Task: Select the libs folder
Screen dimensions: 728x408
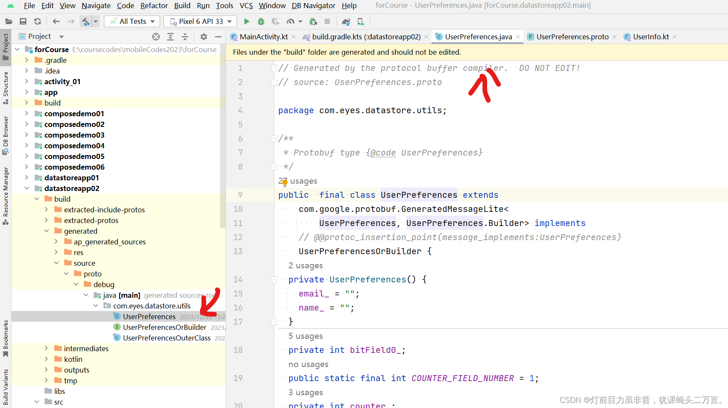Action: pyautogui.click(x=59, y=391)
